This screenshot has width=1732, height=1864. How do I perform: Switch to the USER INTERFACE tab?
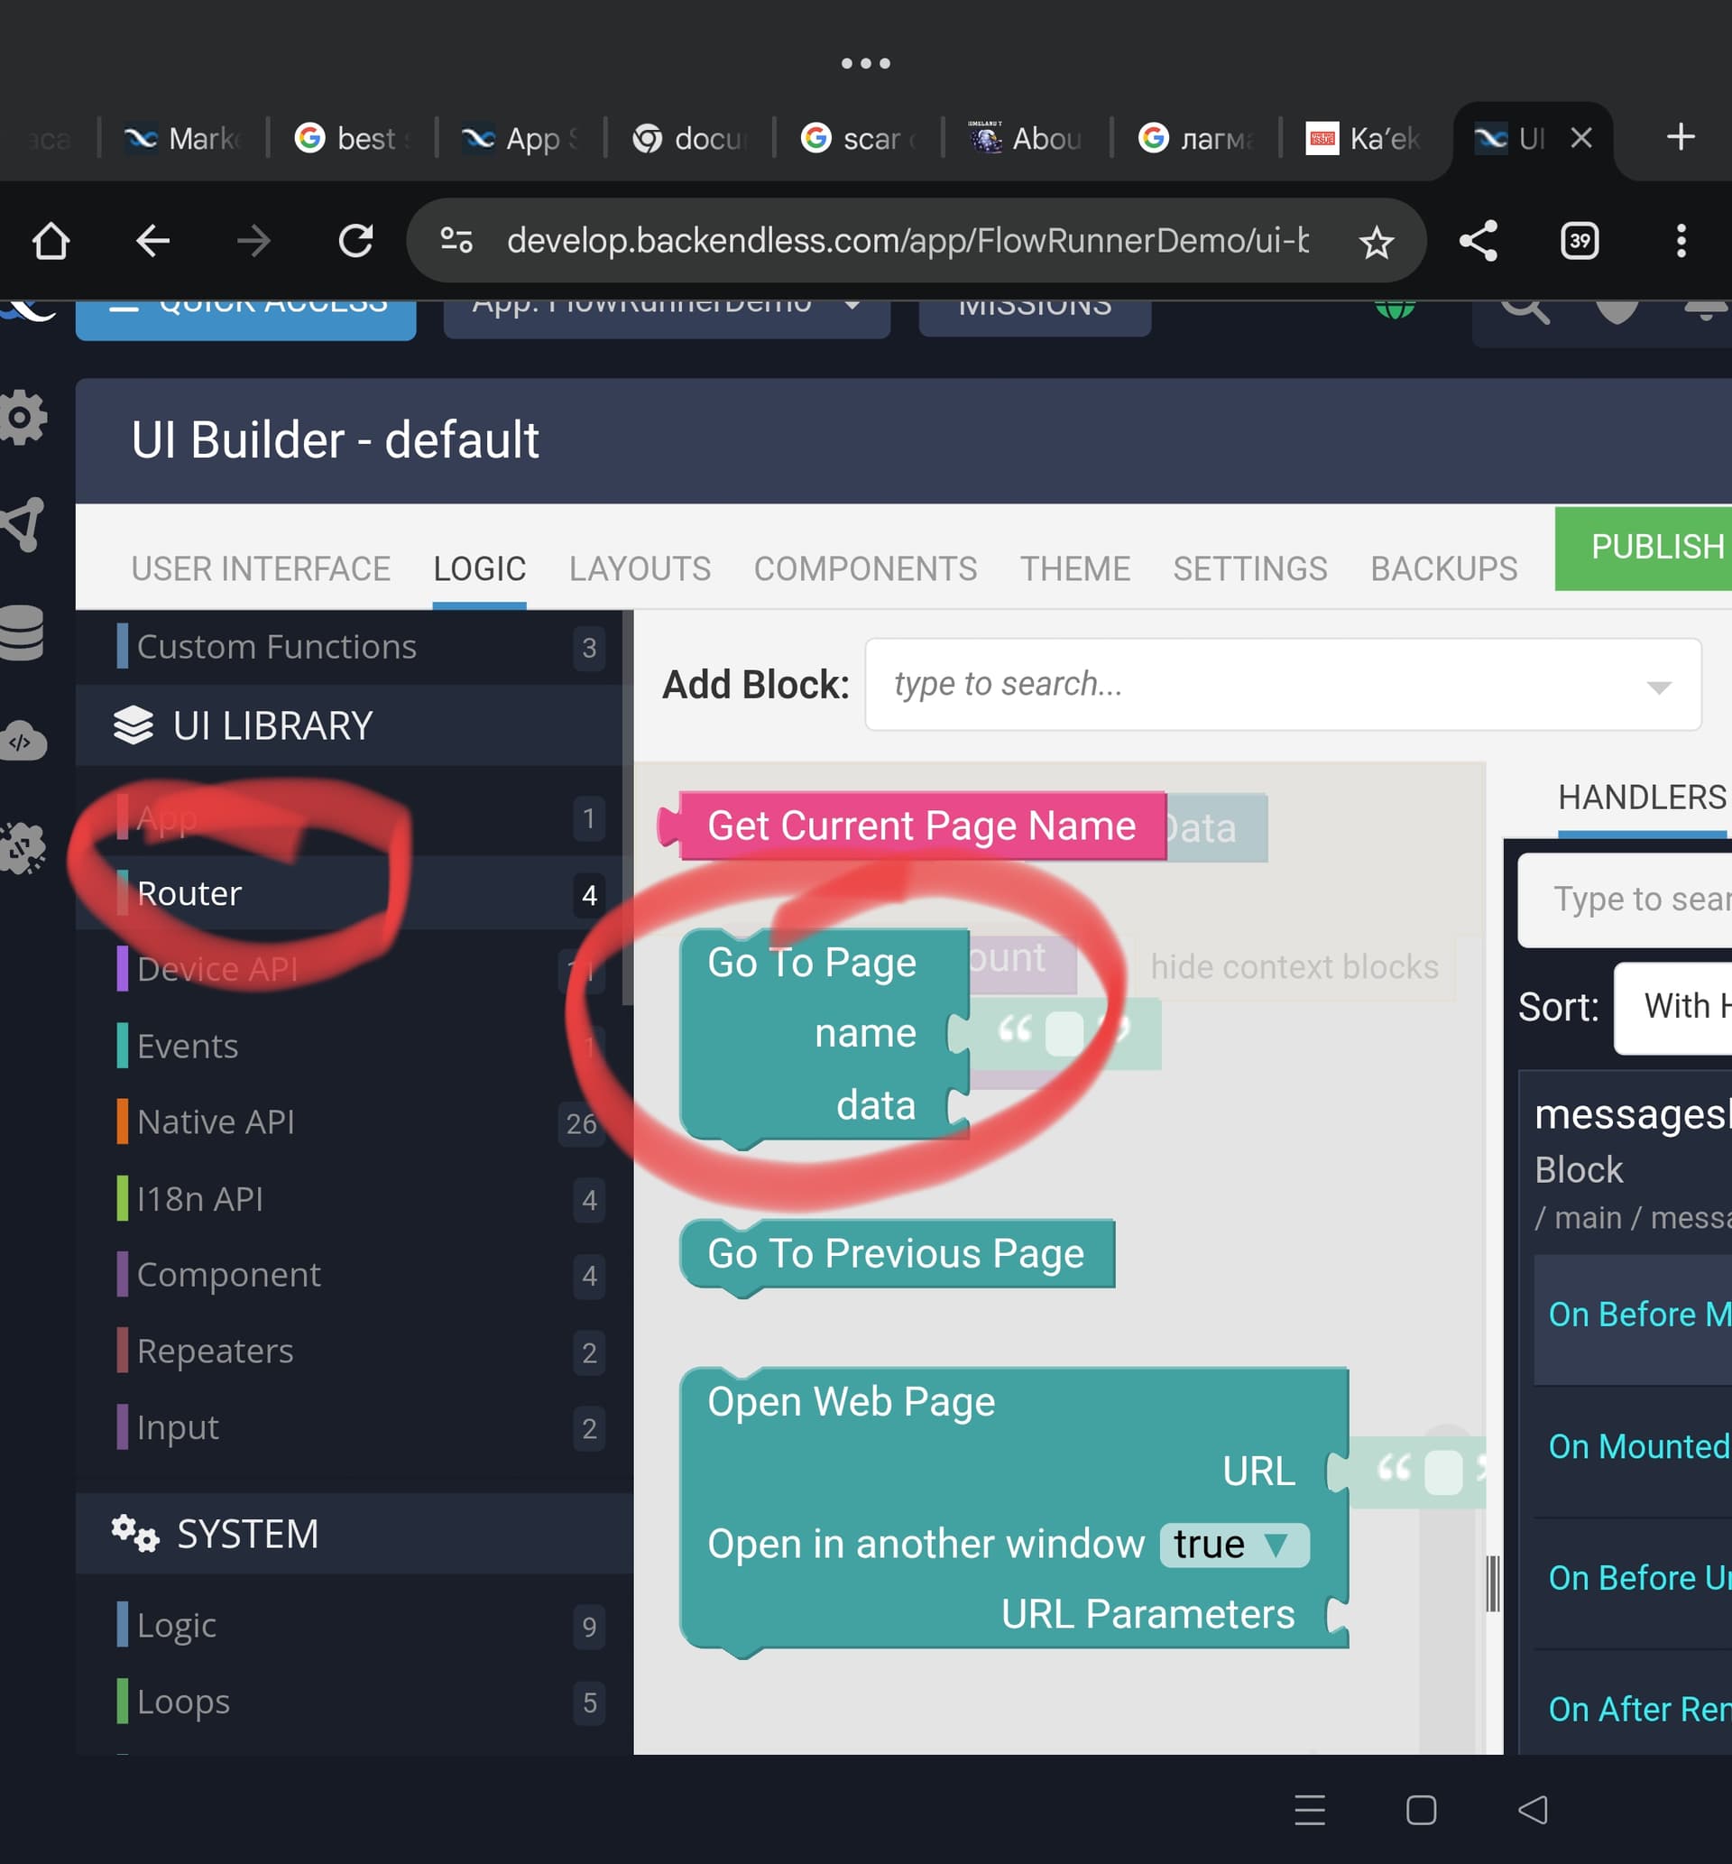tap(261, 568)
